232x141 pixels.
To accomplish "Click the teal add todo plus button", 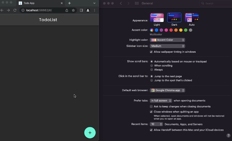I will pyautogui.click(x=90, y=132).
